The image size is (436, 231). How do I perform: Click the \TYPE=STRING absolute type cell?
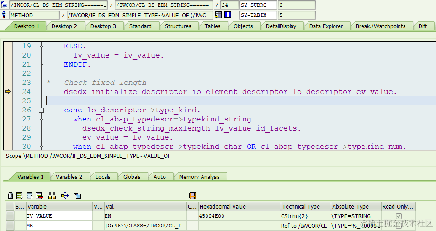[356, 216]
